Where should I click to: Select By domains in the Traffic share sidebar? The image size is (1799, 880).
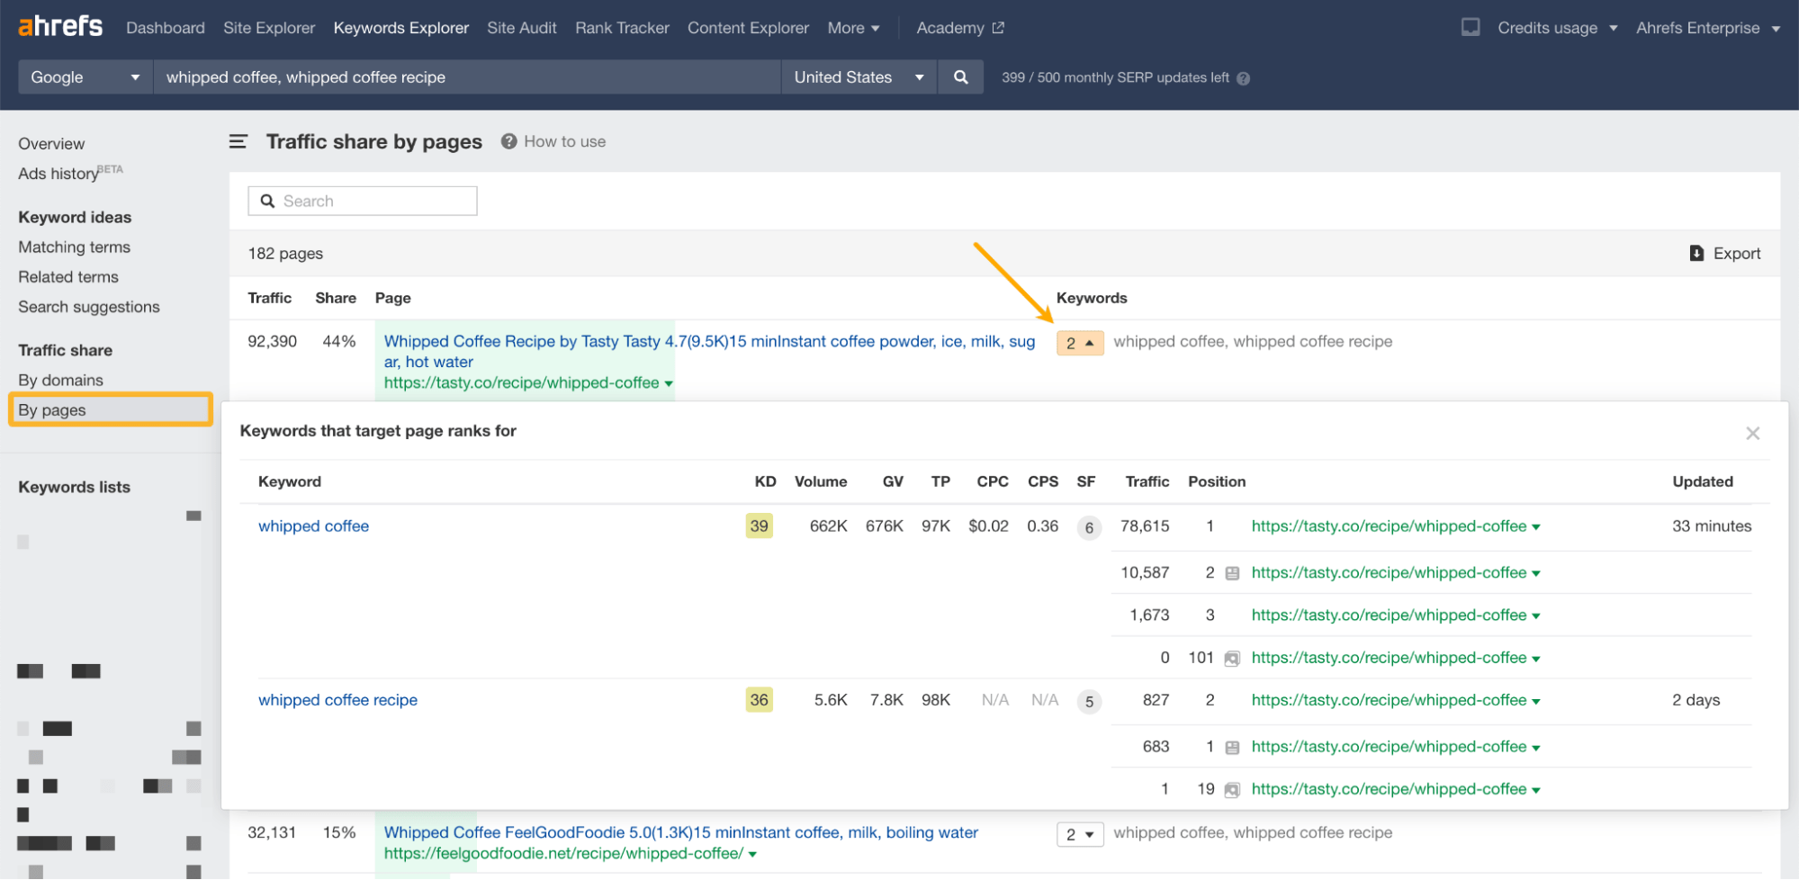click(x=60, y=379)
